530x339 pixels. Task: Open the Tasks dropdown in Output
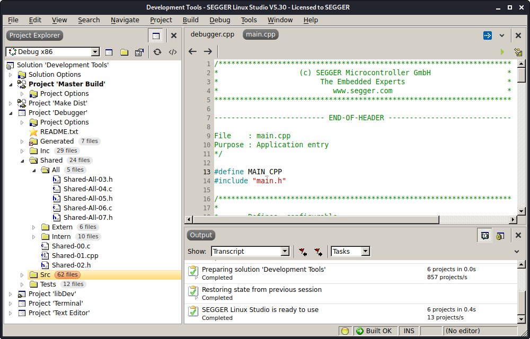point(365,252)
